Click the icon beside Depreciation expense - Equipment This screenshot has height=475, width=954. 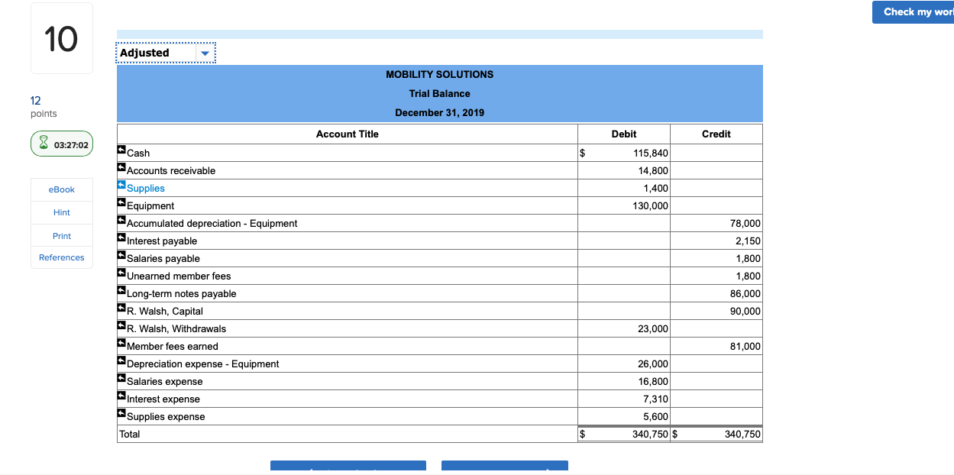[x=120, y=360]
